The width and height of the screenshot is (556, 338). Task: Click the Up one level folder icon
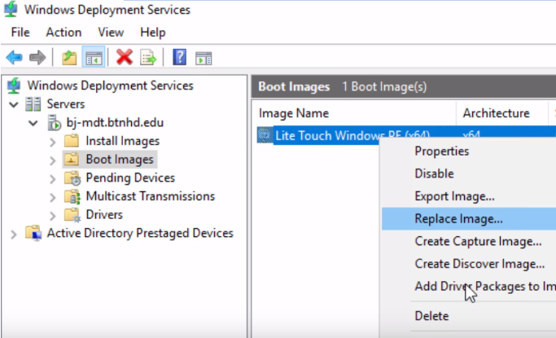click(x=69, y=58)
